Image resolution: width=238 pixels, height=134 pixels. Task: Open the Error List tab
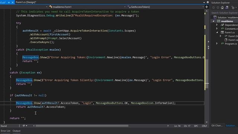point(6,131)
